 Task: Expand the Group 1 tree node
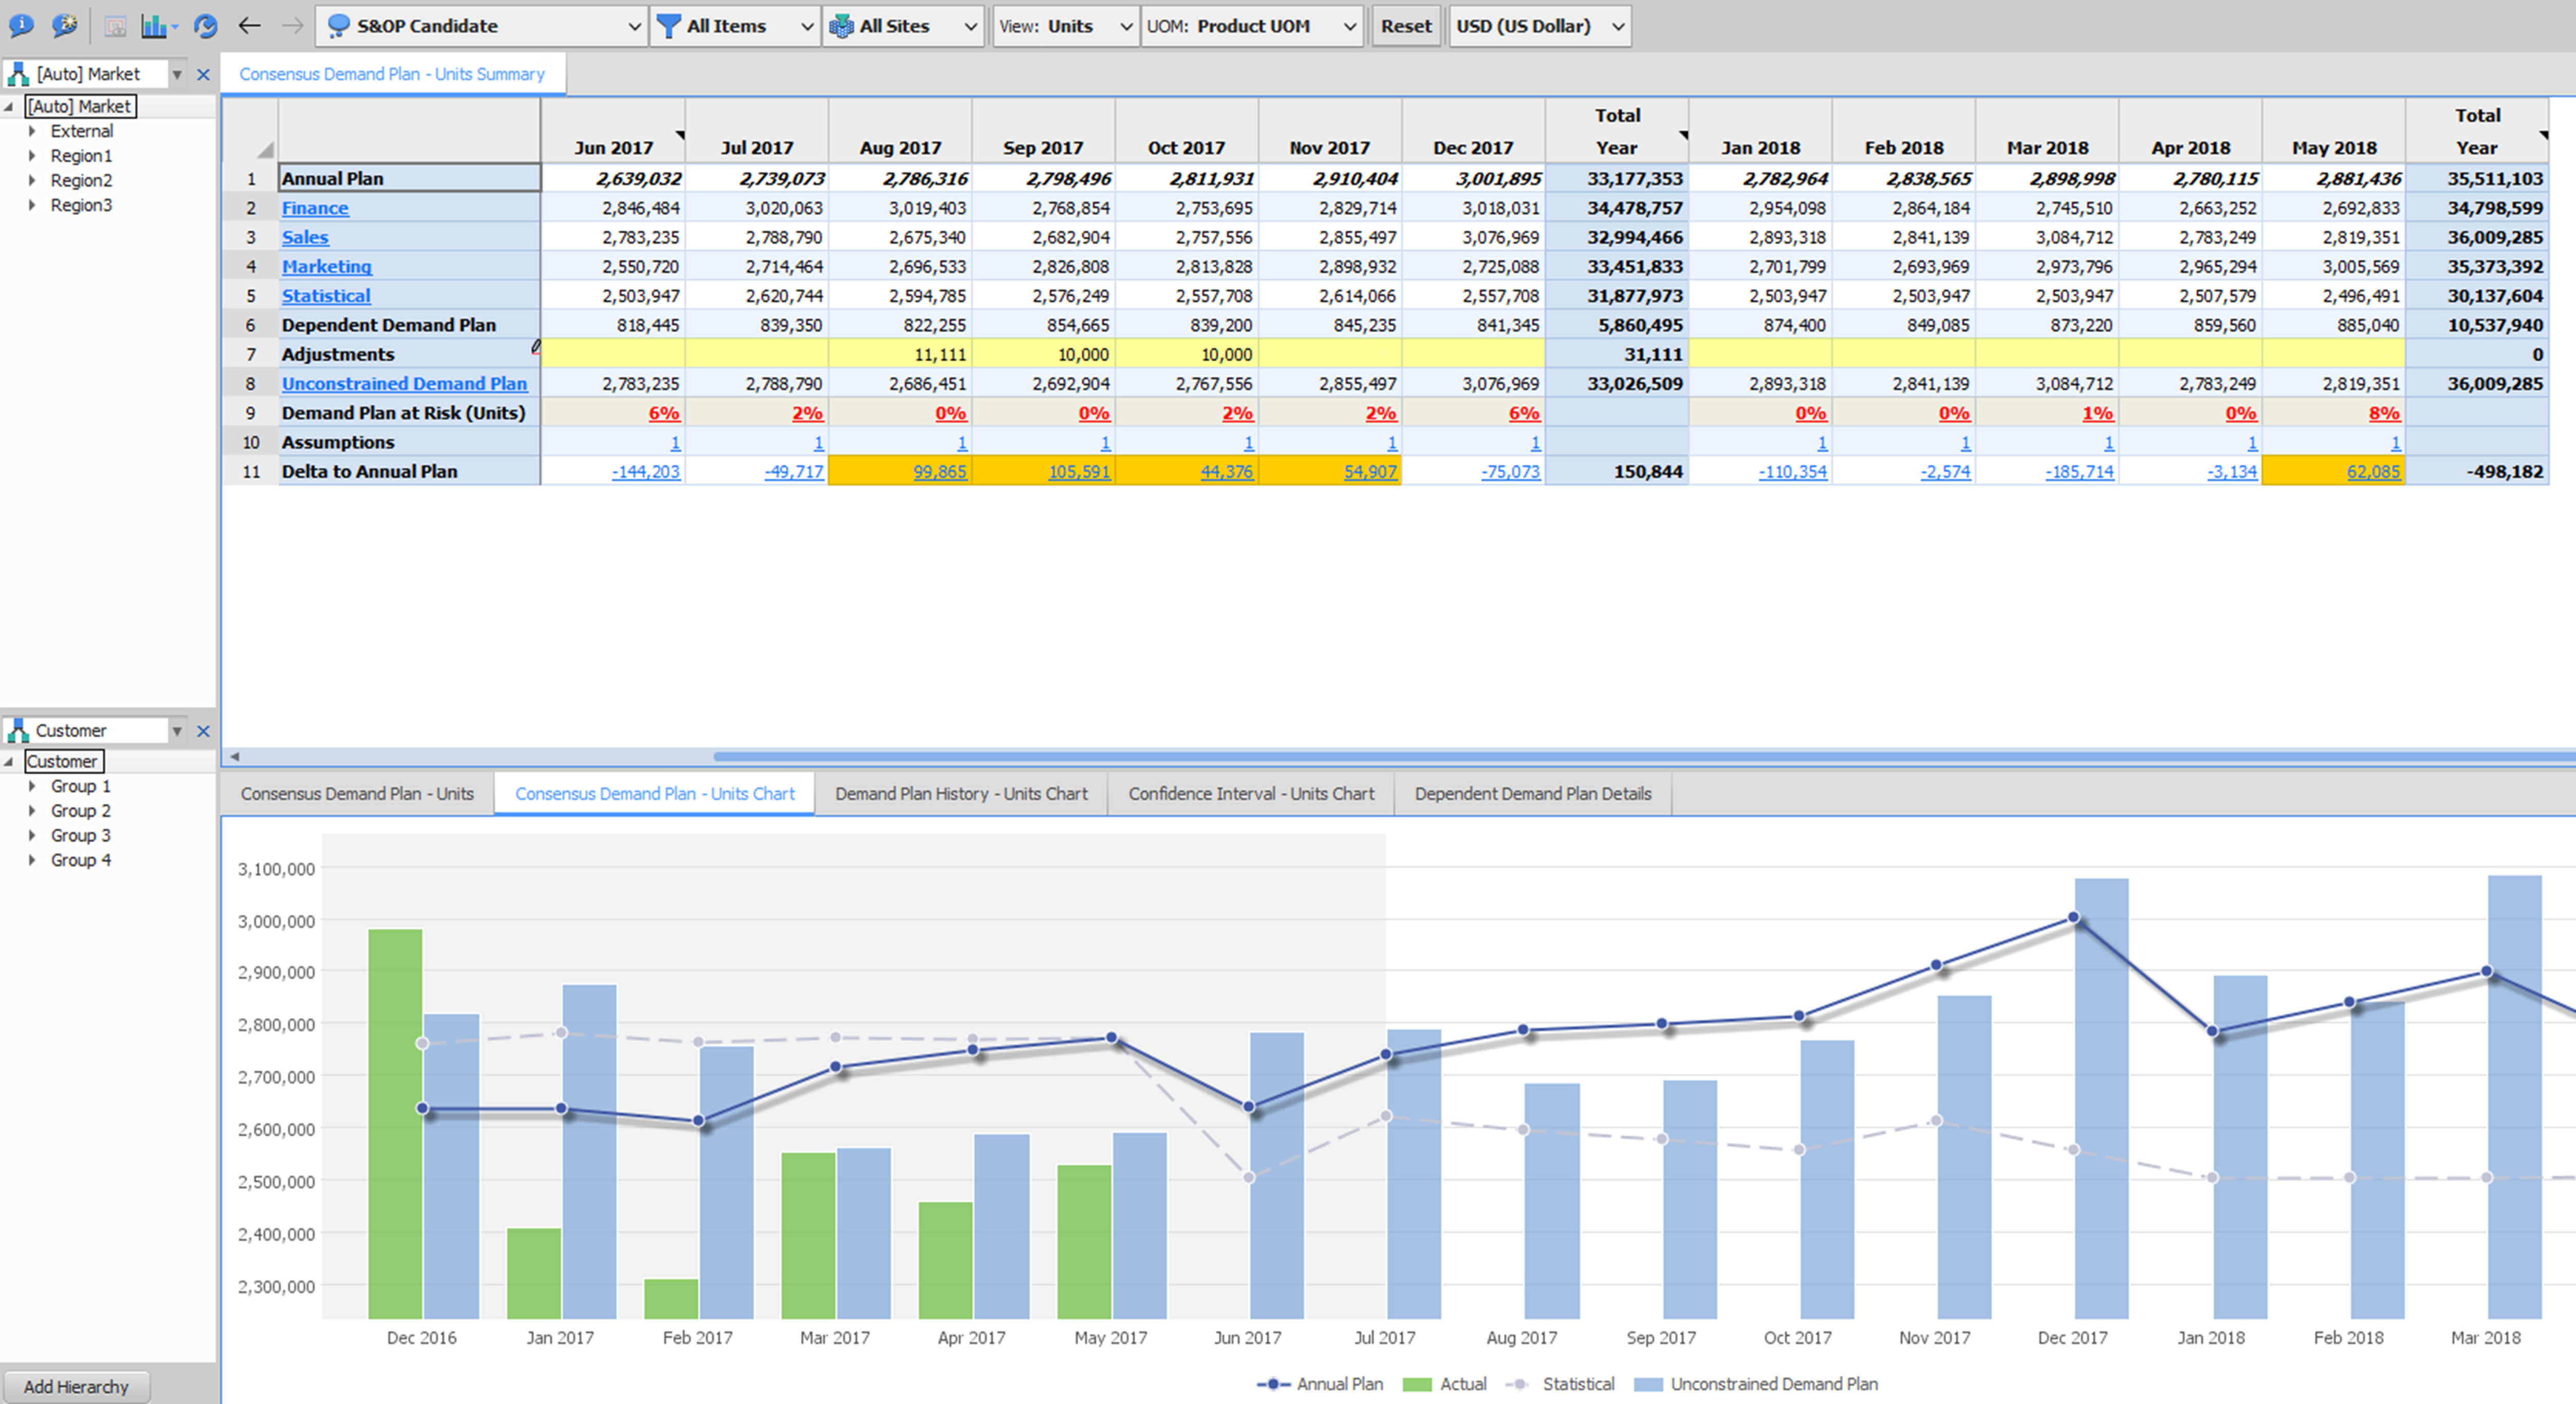click(x=33, y=786)
